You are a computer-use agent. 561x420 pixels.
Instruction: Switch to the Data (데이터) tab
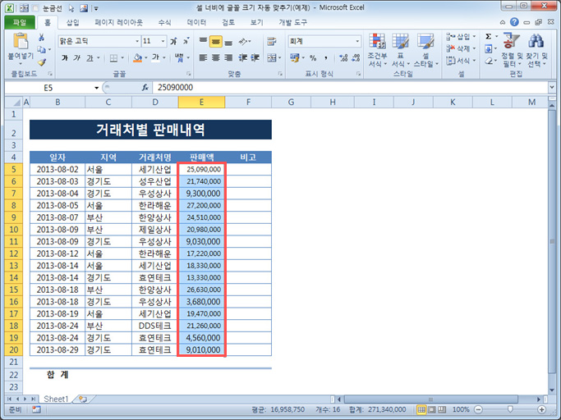tap(196, 22)
